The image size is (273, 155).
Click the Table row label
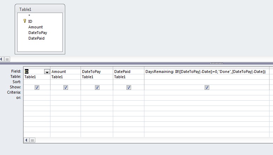point(16,76)
